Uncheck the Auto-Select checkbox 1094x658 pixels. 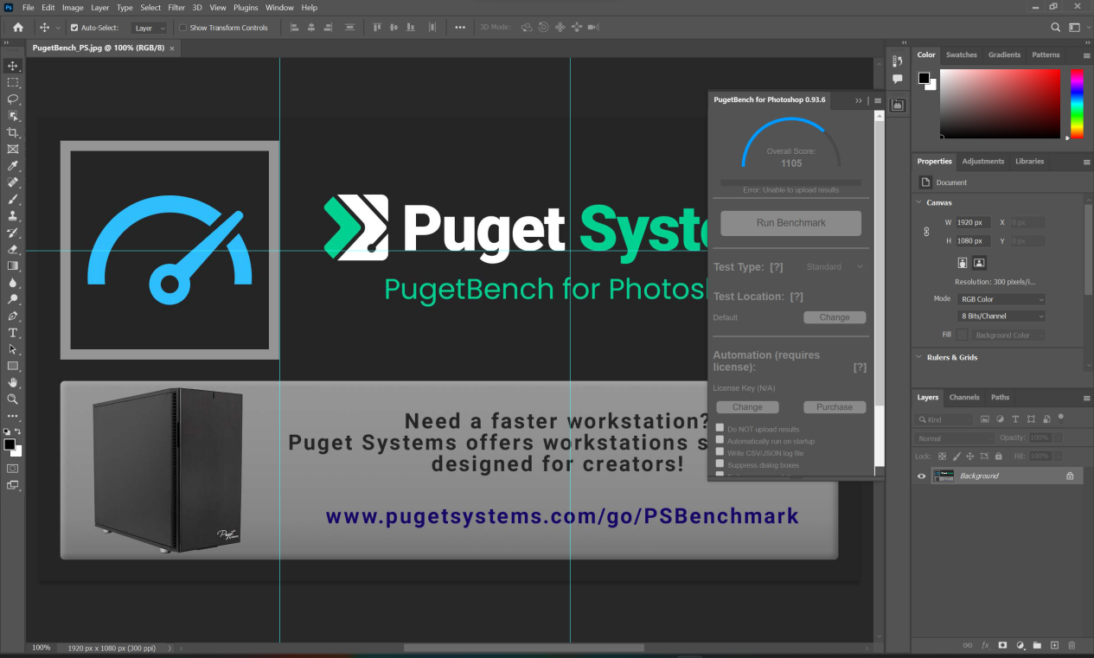[x=74, y=28]
